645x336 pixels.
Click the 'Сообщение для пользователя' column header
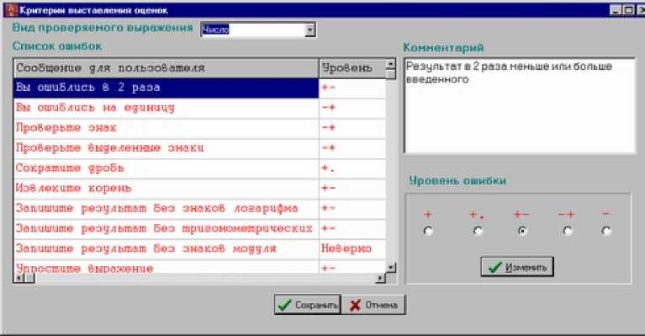click(x=167, y=68)
